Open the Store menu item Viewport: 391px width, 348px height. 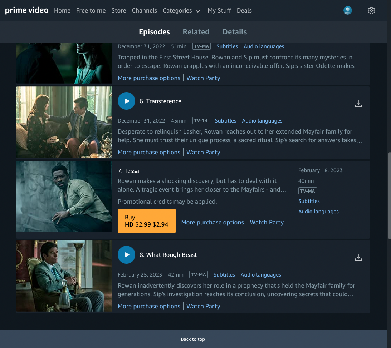pyautogui.click(x=118, y=11)
